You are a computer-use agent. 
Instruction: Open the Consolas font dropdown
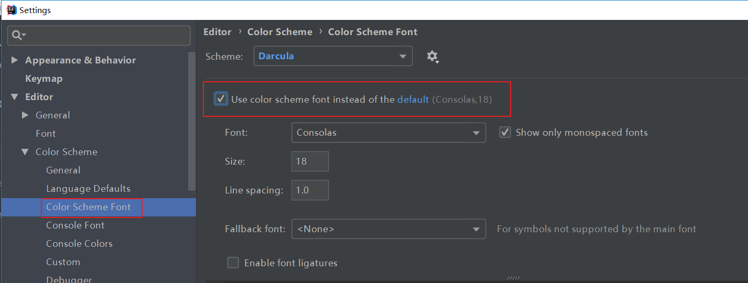[388, 133]
